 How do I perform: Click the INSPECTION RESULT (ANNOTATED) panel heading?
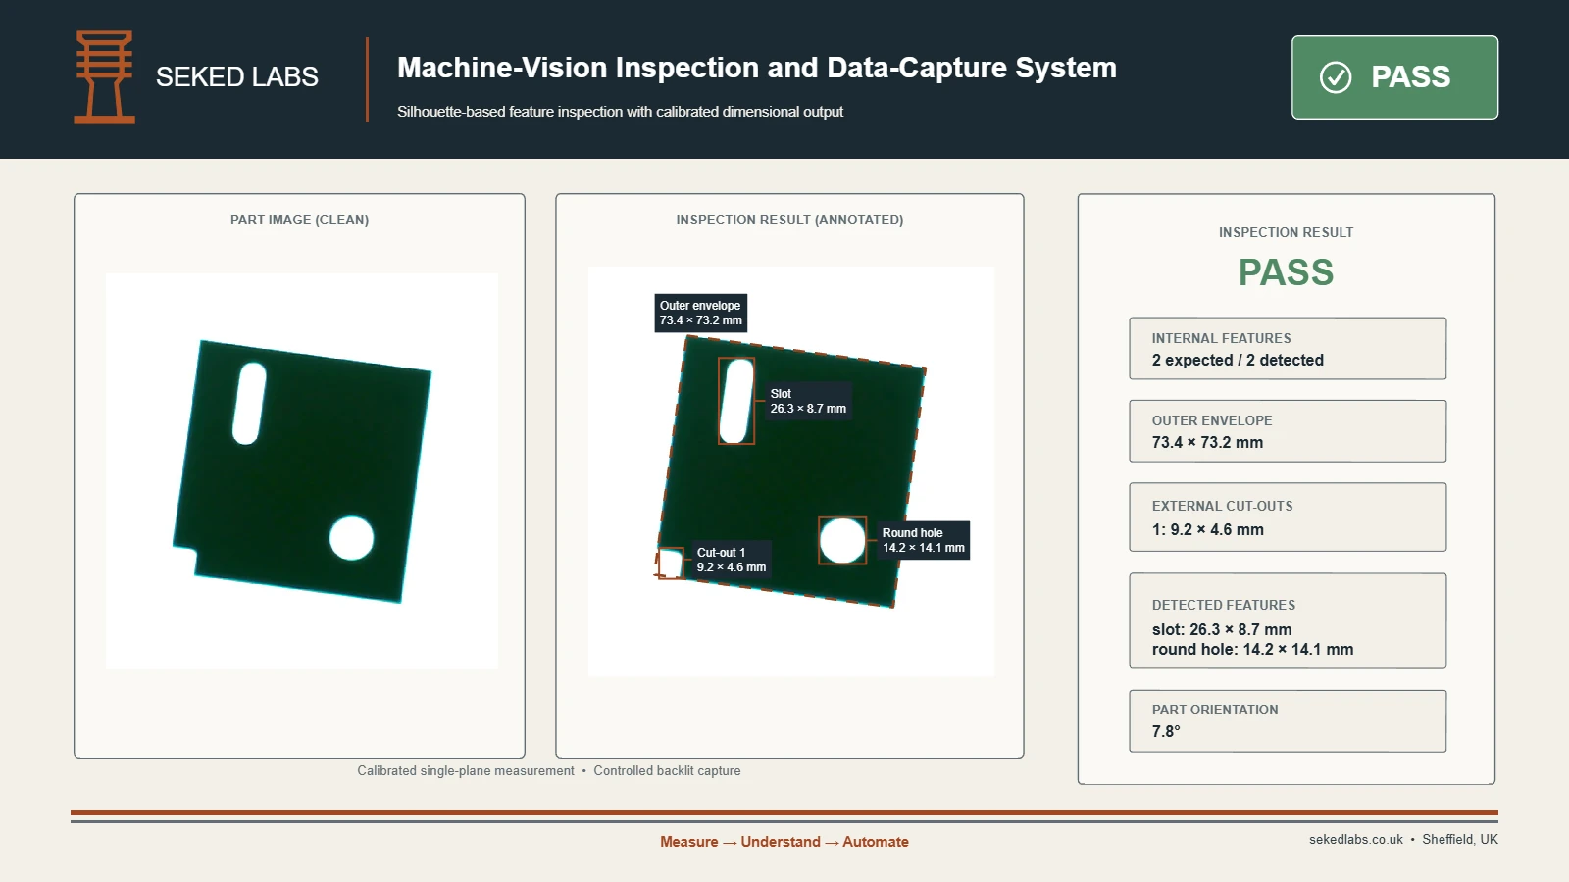pyautogui.click(x=789, y=220)
